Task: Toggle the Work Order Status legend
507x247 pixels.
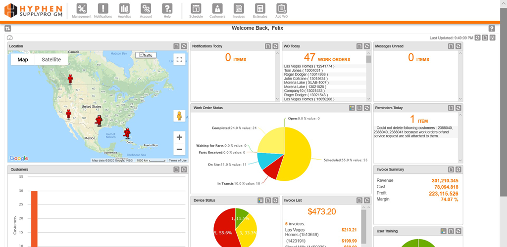Action: pyautogui.click(x=352, y=108)
